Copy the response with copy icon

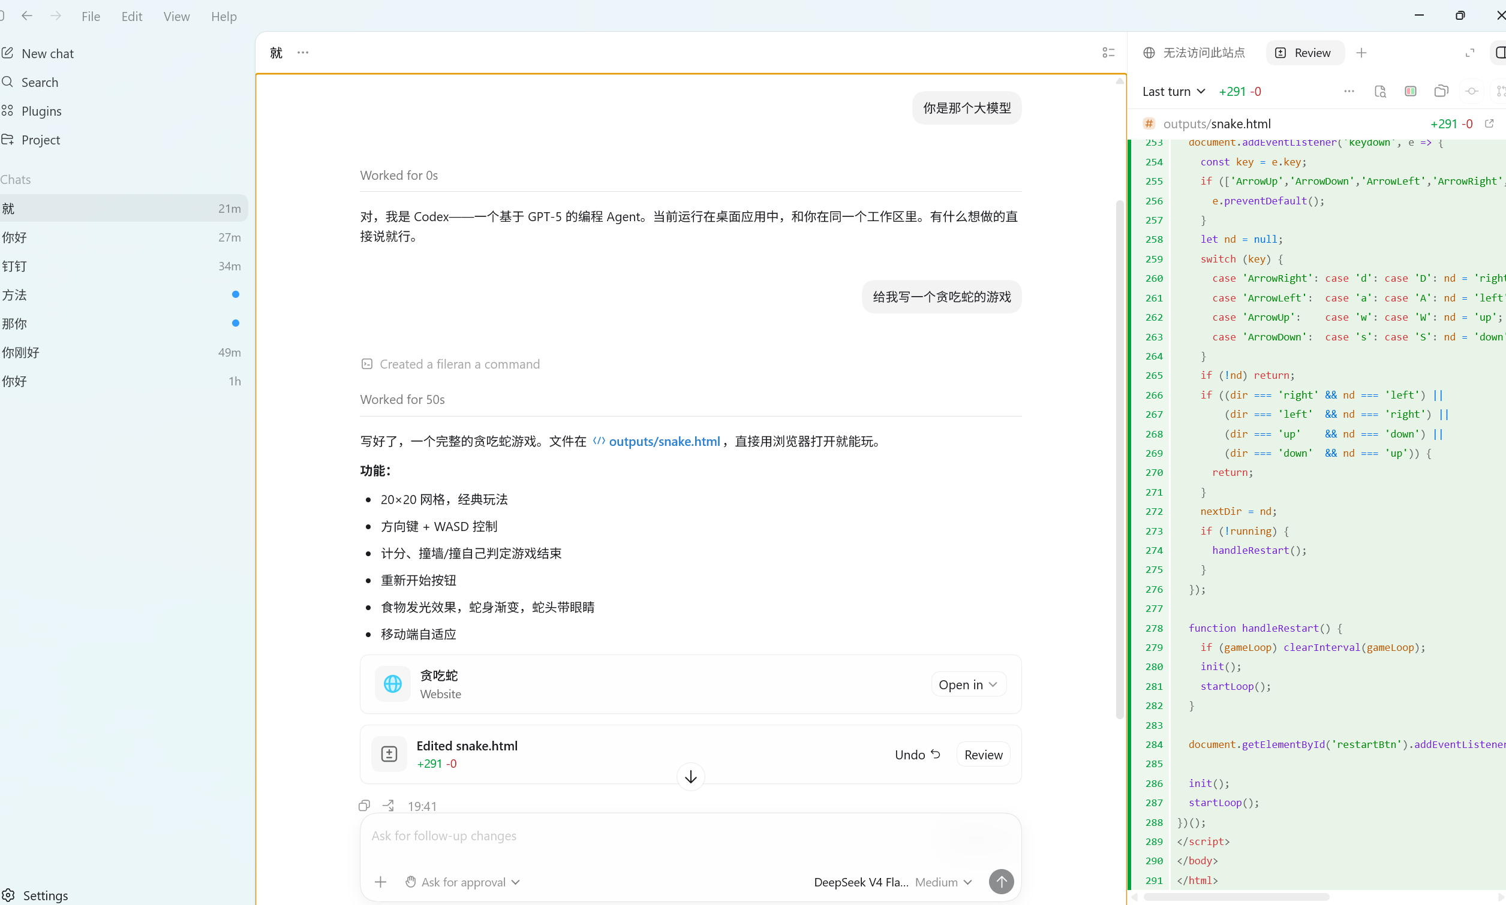pos(364,806)
